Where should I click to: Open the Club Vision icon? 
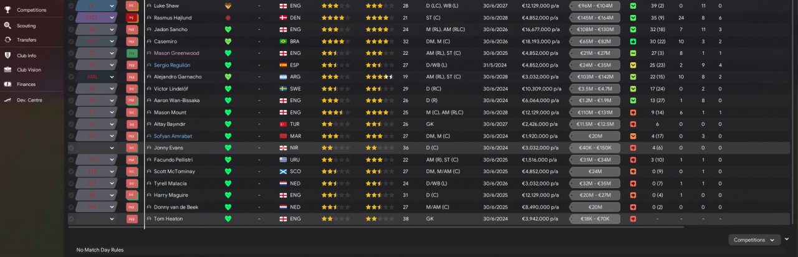click(8, 70)
